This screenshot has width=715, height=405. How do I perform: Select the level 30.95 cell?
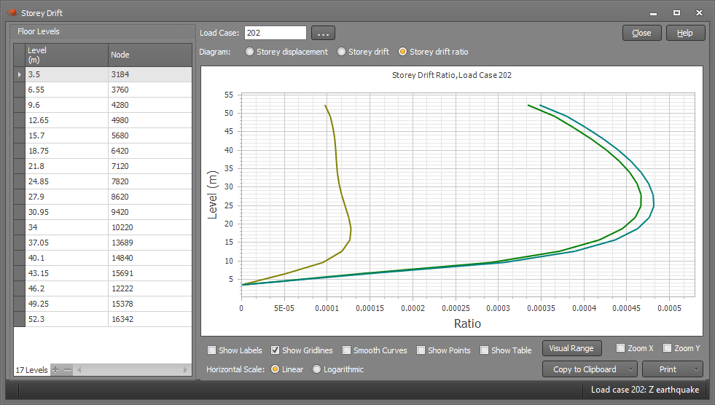[66, 212]
